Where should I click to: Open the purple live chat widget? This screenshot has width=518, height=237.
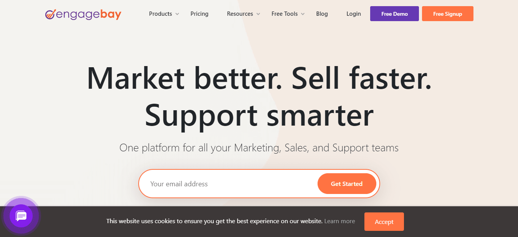pyautogui.click(x=21, y=216)
